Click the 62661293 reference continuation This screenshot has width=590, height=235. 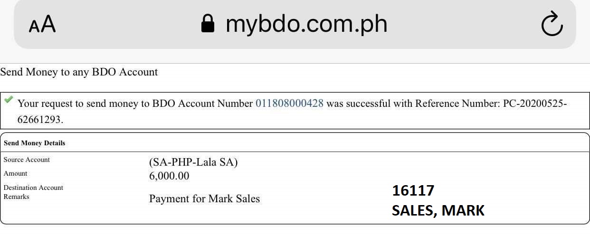pyautogui.click(x=40, y=120)
